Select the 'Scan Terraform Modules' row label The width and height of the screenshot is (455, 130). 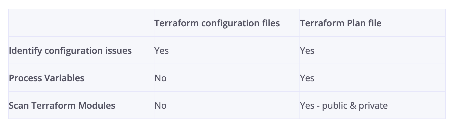point(62,106)
